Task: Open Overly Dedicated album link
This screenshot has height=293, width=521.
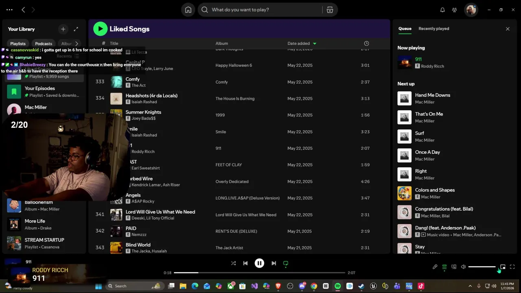Action: pos(232,181)
